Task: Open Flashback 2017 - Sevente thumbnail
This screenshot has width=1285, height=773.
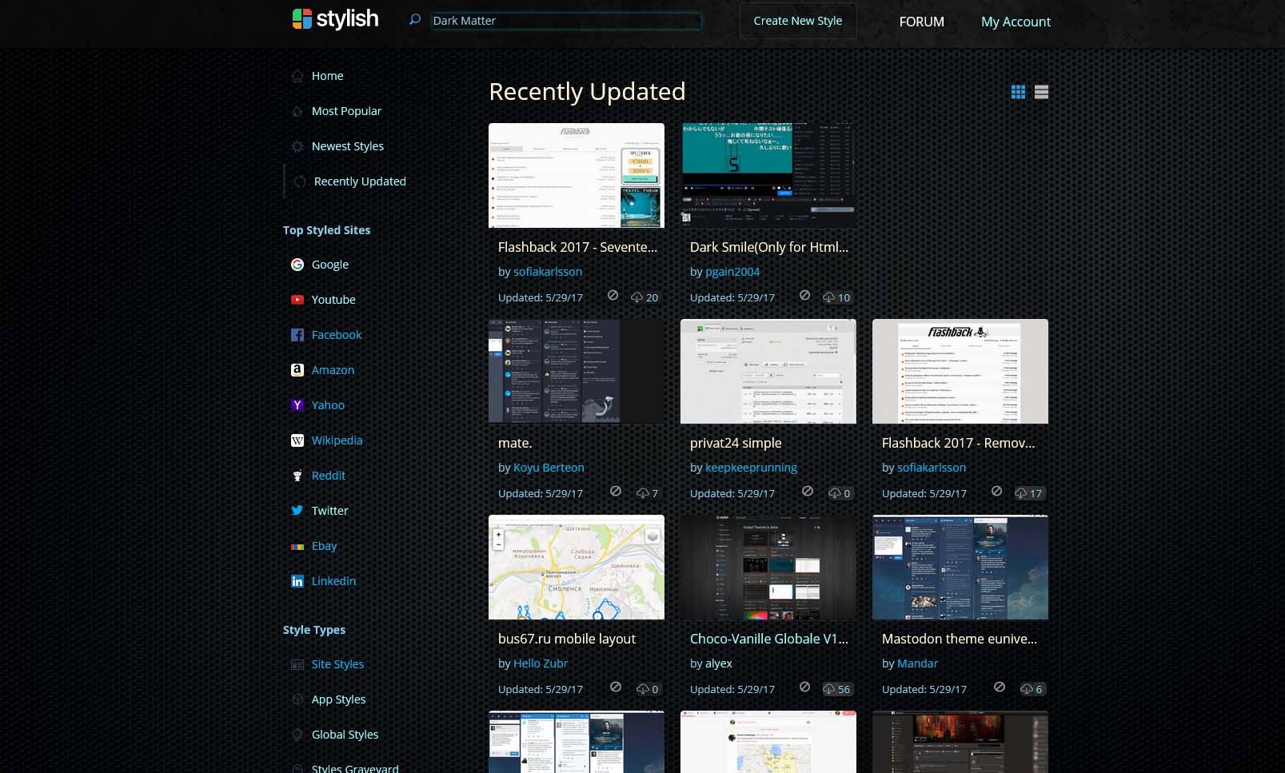Action: [577, 175]
